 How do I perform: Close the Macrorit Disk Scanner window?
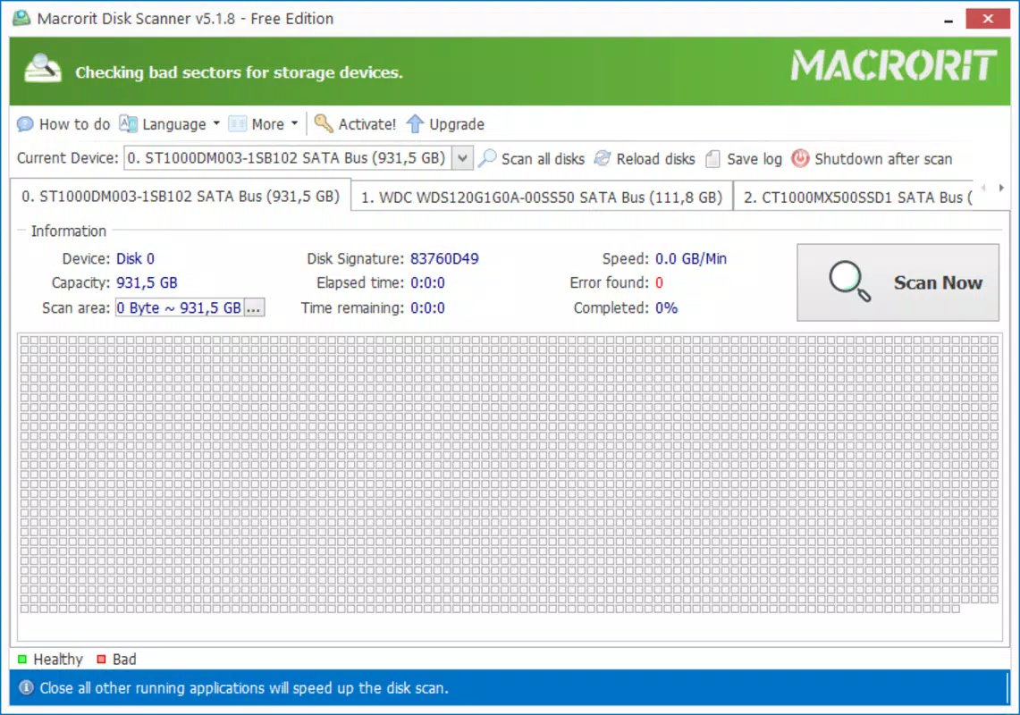(988, 18)
